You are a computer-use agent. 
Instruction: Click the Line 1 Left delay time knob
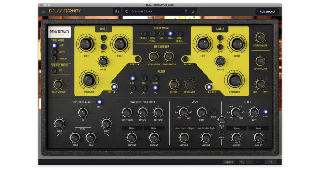(86, 44)
